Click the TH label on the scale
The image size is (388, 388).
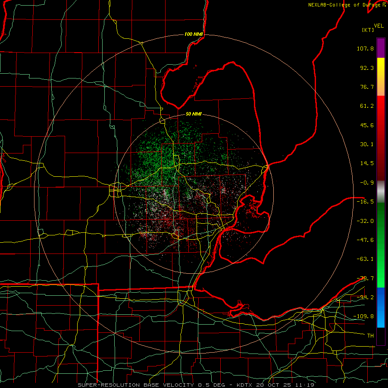pos(370,336)
